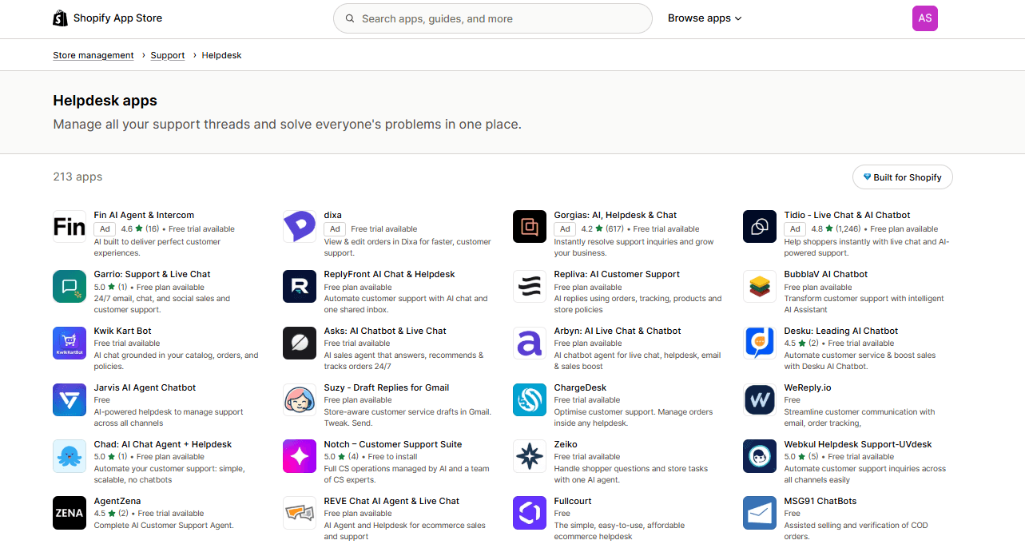Go to Support breadcrumb link
Screen dimensions: 1025x560
pos(168,55)
